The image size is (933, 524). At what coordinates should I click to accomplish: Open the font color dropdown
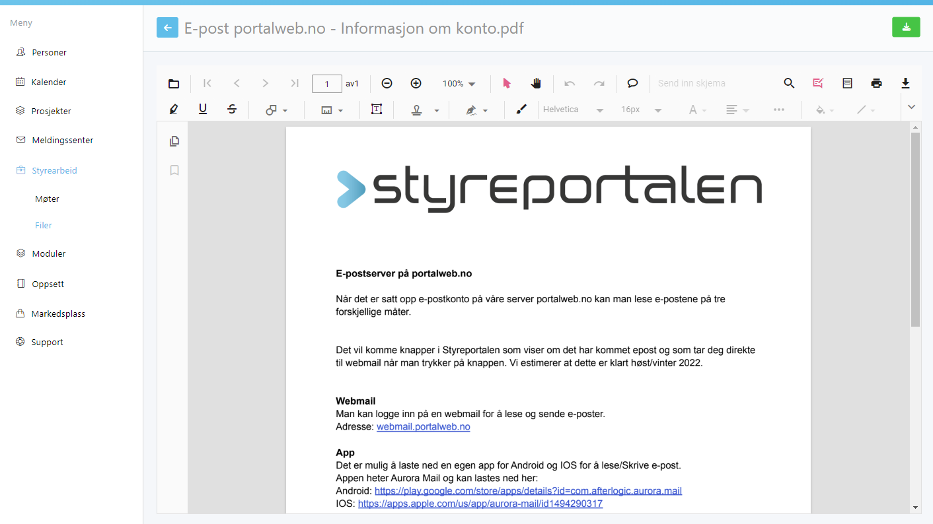tap(698, 110)
